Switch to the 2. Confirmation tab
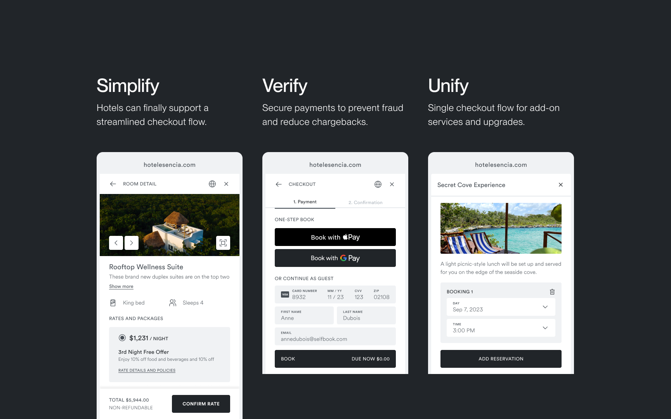Screen dimensions: 671x419 click(366, 203)
